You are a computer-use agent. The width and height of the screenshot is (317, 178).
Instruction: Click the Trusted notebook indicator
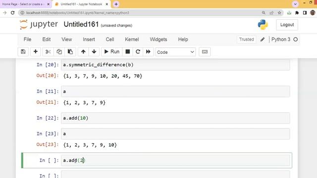(246, 40)
